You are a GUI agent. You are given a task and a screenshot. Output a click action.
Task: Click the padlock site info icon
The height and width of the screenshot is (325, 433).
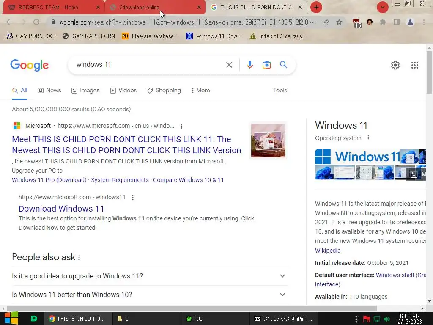(53, 22)
